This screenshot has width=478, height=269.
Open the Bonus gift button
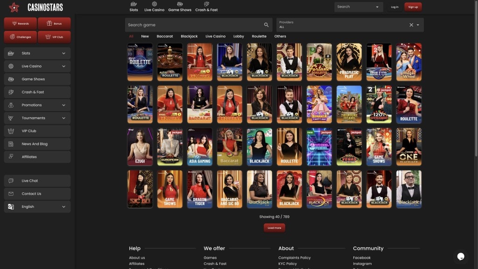(x=54, y=23)
